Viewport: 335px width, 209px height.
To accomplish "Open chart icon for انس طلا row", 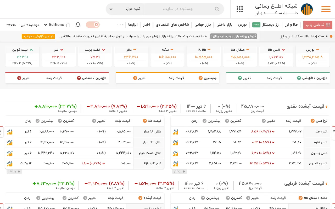I will [175, 132].
